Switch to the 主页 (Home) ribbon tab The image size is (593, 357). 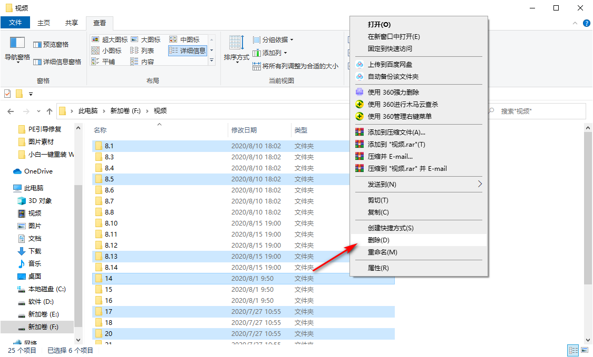click(44, 23)
